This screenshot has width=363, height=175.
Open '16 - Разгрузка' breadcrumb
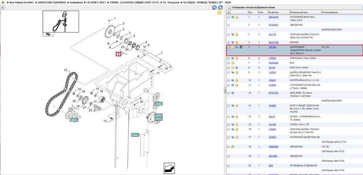click(171, 2)
